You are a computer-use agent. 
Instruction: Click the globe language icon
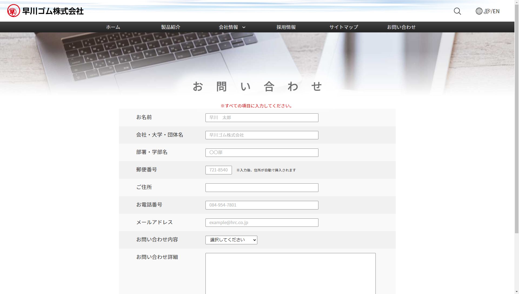(479, 11)
